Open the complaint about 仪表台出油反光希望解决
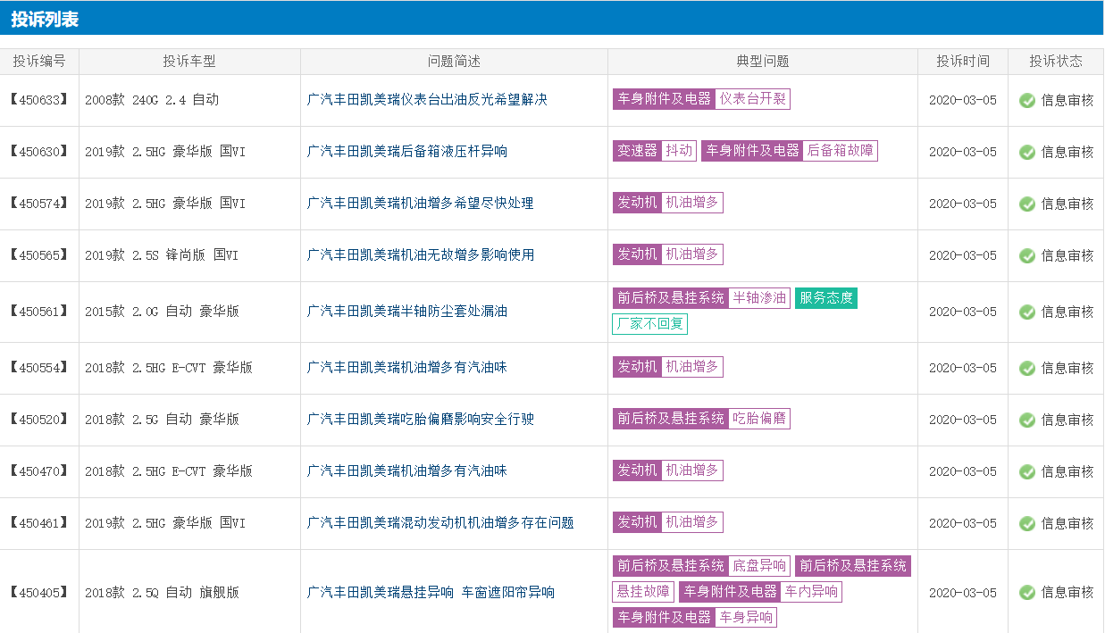The width and height of the screenshot is (1105, 633). (427, 100)
